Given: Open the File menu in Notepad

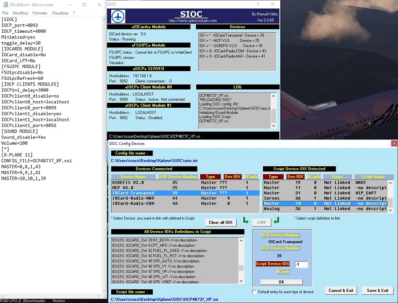Looking at the screenshot, I should [5, 13].
